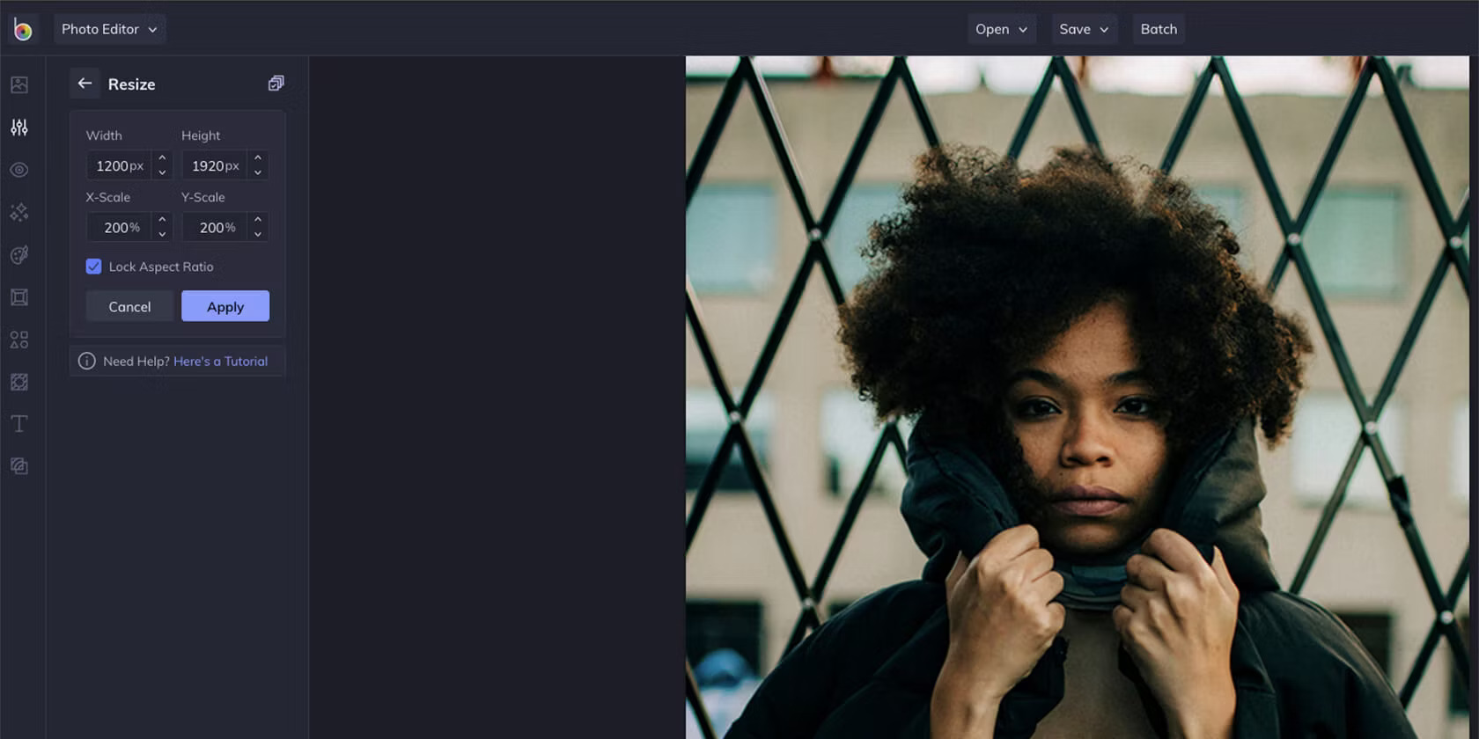This screenshot has height=739, width=1479.
Task: Uncheck the Lock Aspect Ratio checkbox
Action: click(93, 267)
